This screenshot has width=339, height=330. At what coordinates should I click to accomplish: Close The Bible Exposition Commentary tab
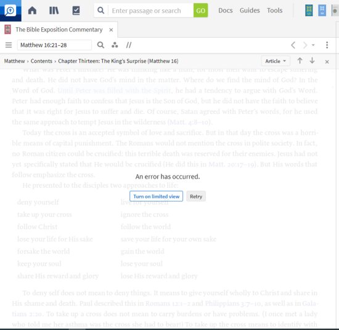click(111, 30)
